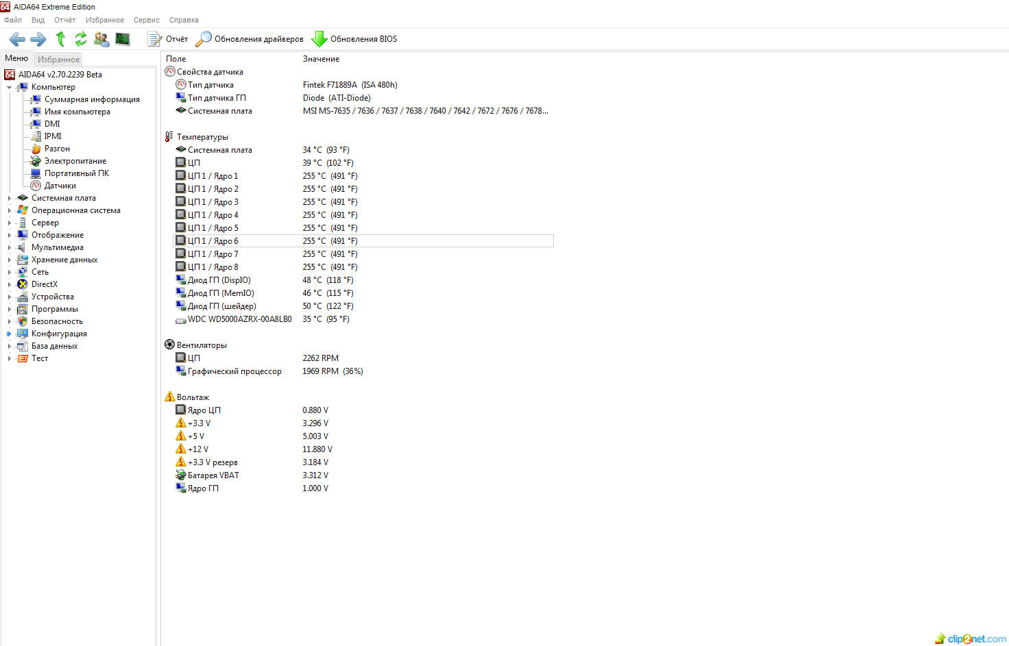Select the Диод ГП (шейдер) row
The height and width of the screenshot is (646, 1009).
click(363, 306)
